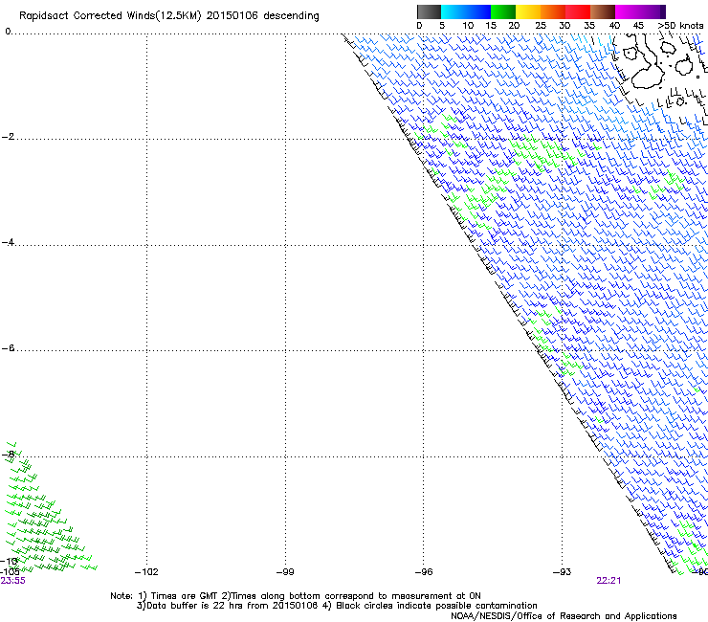
Task: Click the '25' legend tick label
Action: point(541,26)
